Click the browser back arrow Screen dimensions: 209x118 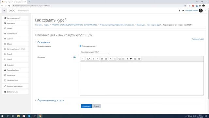tap(2, 6)
